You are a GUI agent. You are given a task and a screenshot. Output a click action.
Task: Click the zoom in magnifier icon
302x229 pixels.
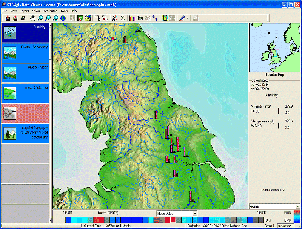click(x=40, y=18)
